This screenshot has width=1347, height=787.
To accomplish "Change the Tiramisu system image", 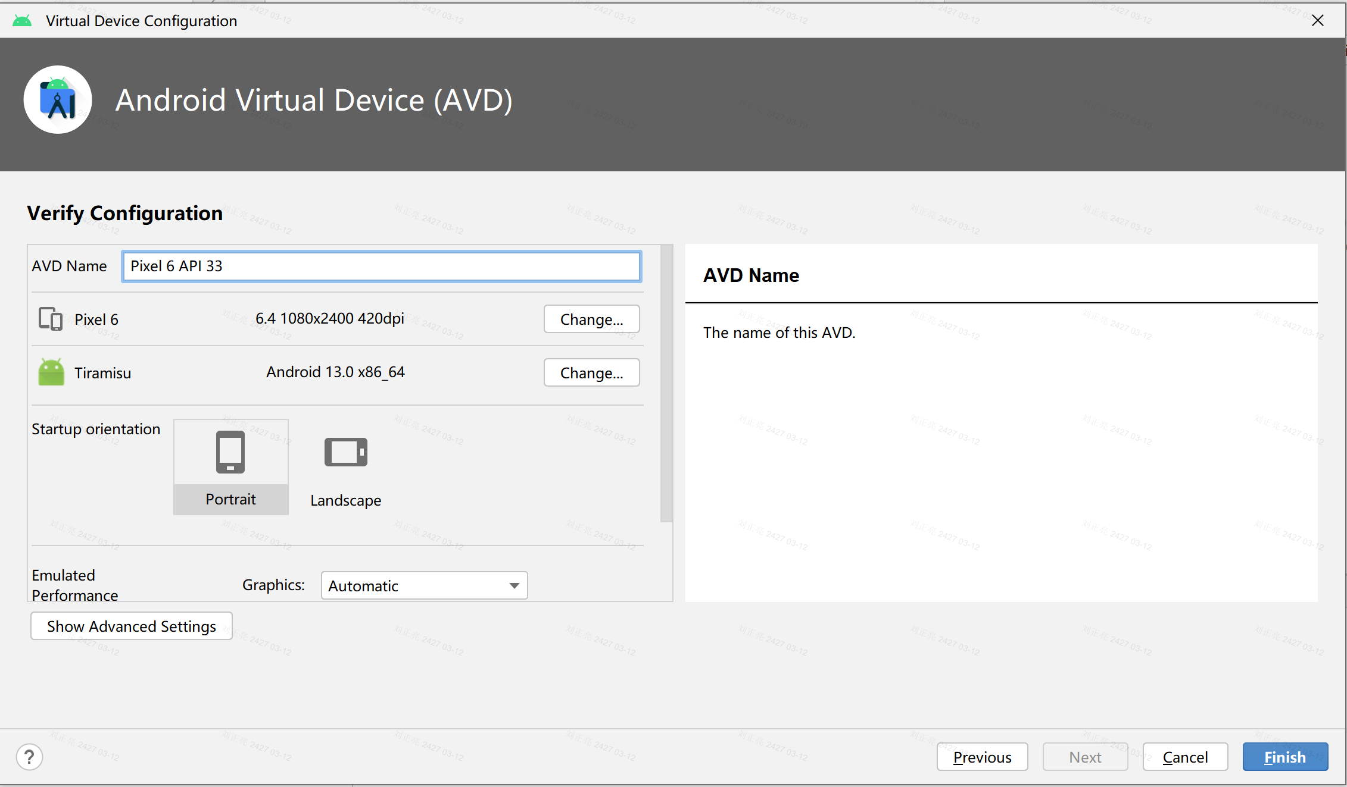I will click(591, 373).
